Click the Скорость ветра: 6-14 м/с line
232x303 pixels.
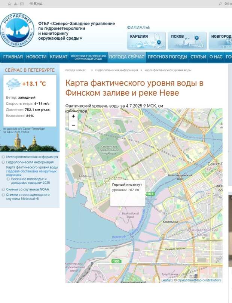click(x=28, y=103)
